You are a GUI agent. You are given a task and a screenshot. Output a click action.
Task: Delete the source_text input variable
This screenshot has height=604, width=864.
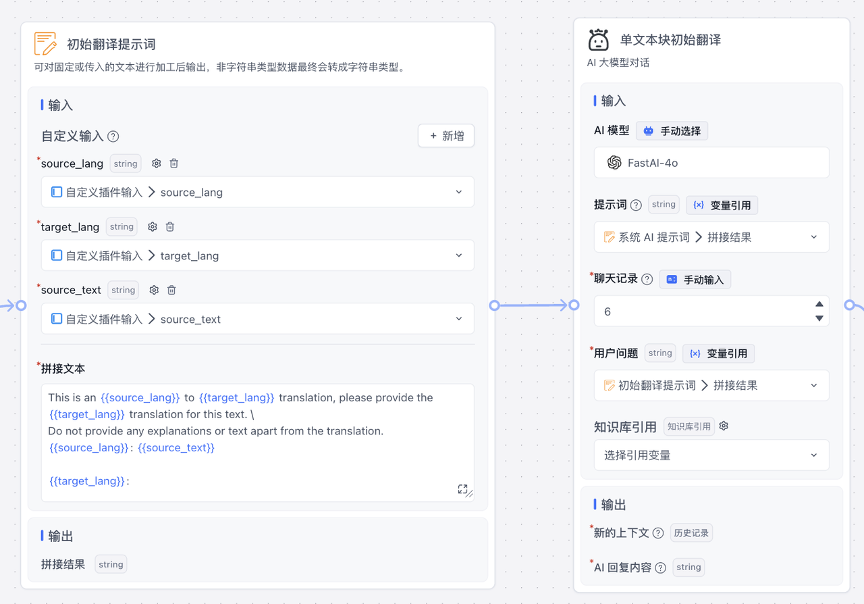coord(171,290)
